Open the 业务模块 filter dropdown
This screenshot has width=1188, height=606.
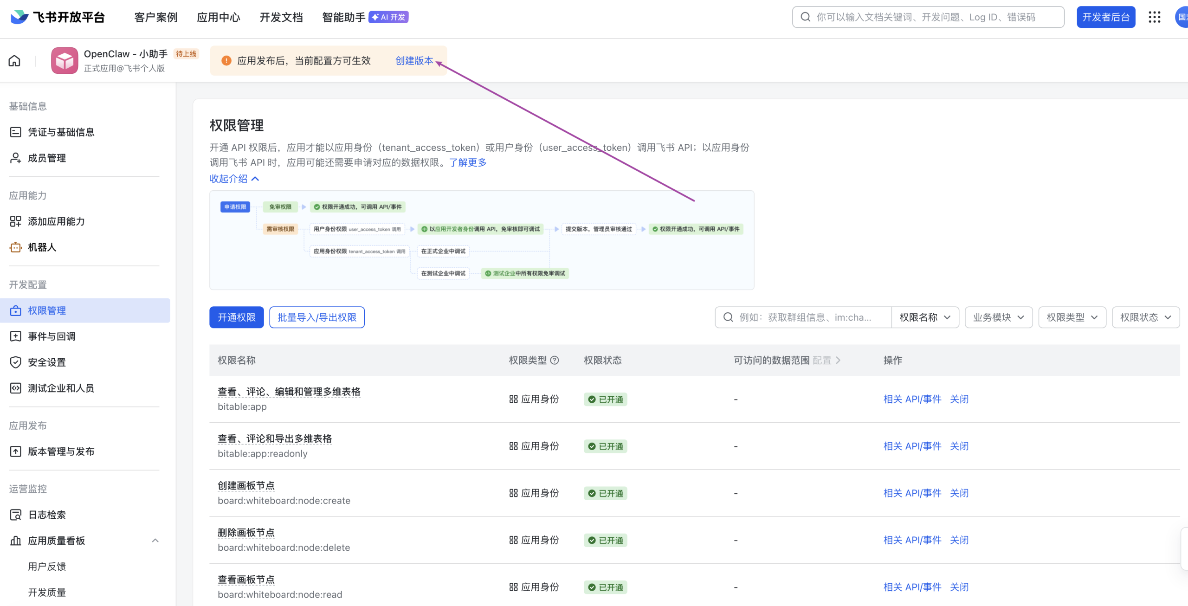(x=998, y=317)
